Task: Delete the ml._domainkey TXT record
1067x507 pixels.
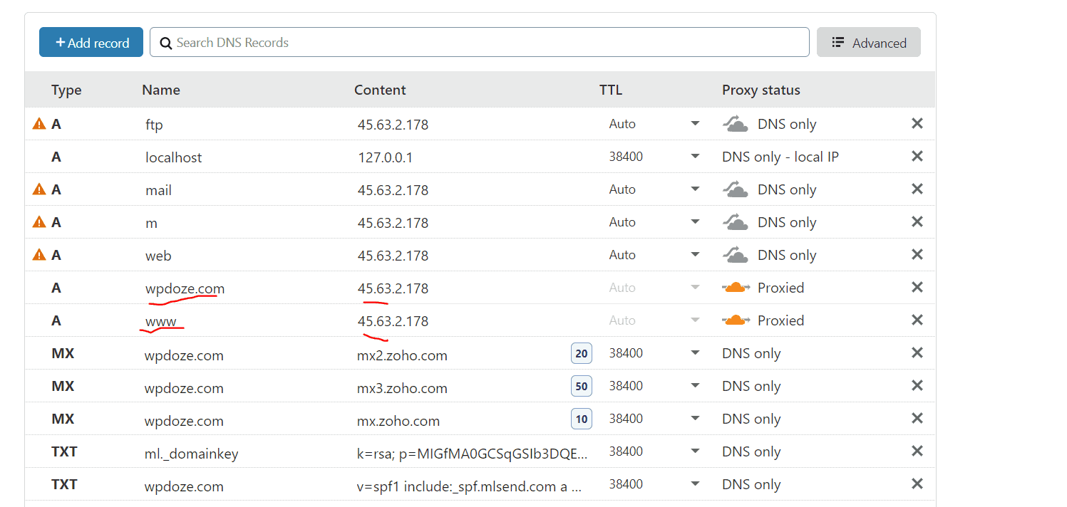Action: click(x=917, y=451)
